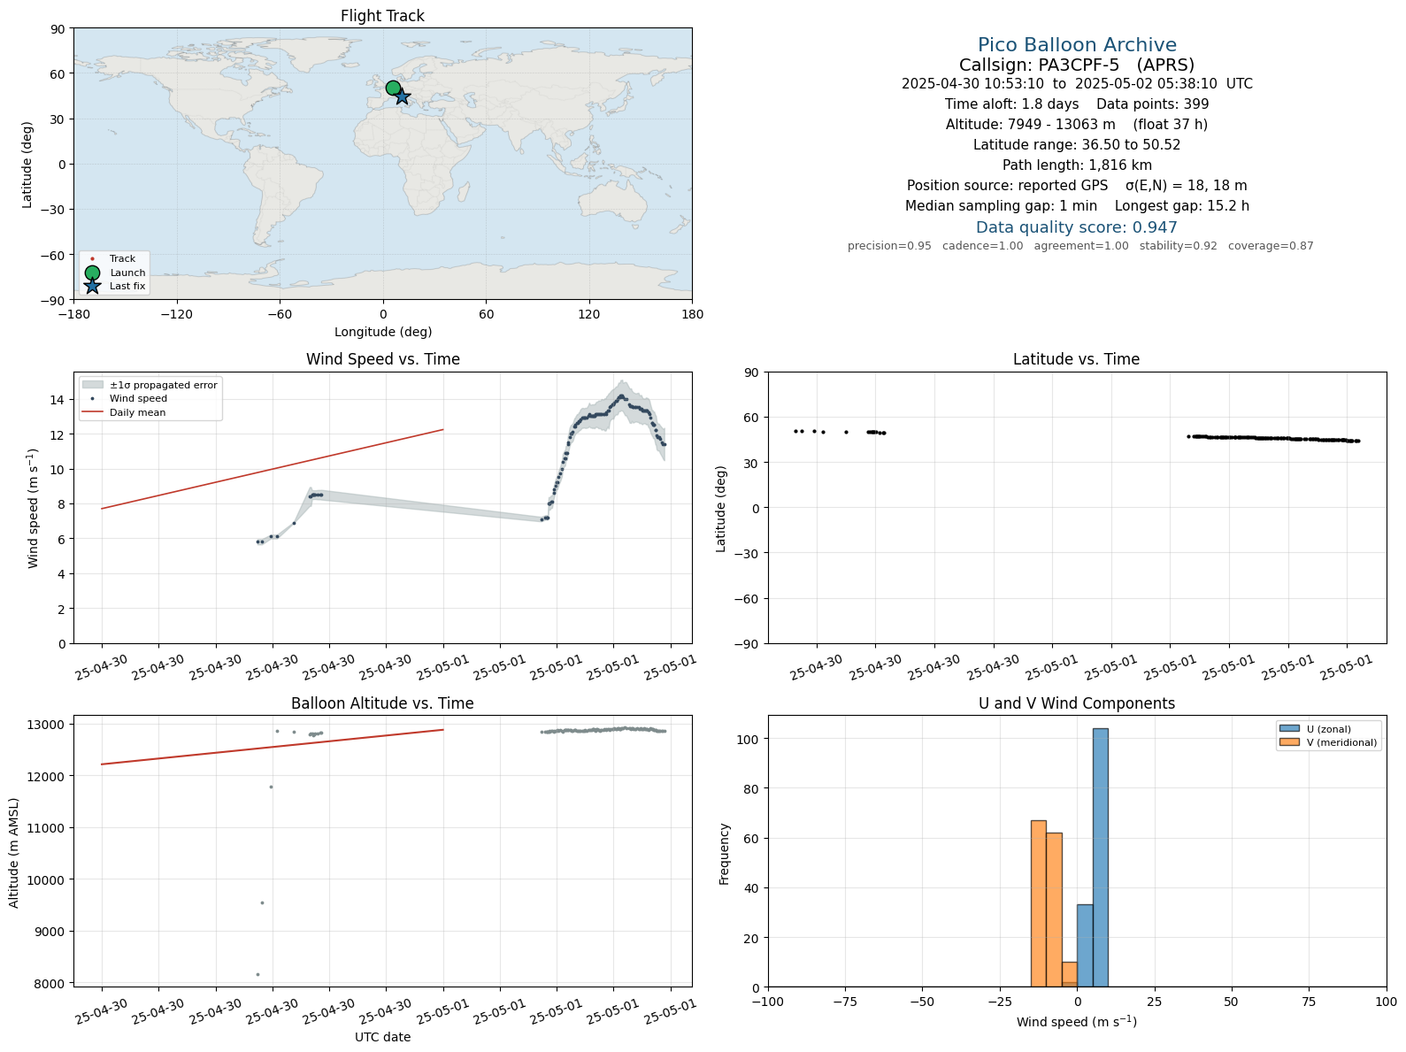Click the red Track dot in the map legend
1406x1052 pixels.
92,259
